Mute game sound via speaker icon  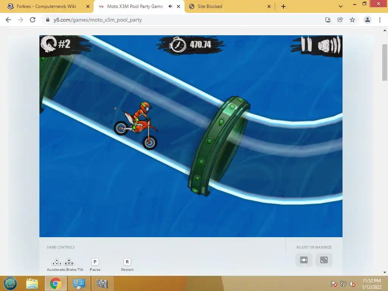coord(329,45)
